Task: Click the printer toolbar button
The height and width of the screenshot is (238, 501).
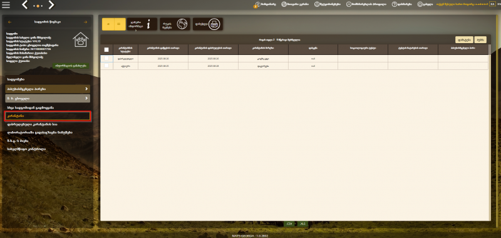Action: pos(208,24)
